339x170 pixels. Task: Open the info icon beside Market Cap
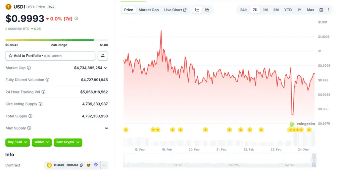point(29,68)
